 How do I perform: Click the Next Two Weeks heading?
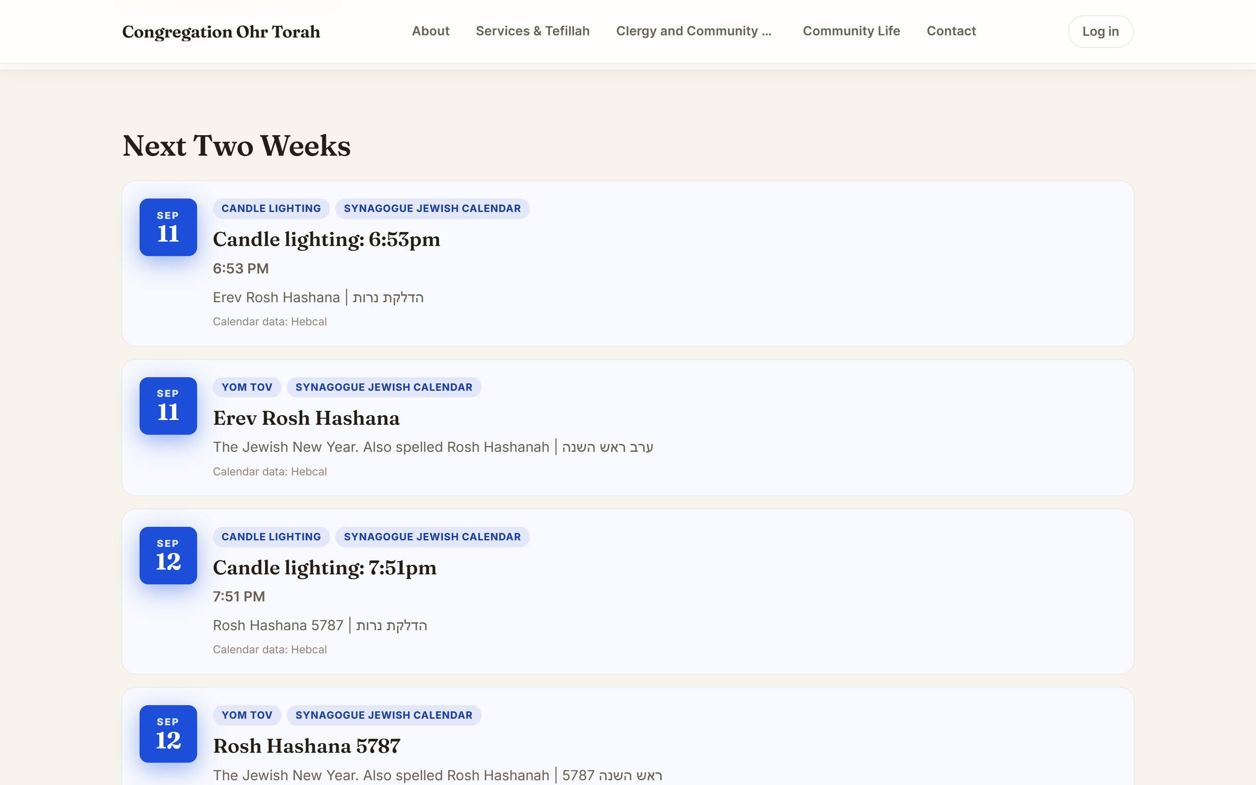(237, 146)
